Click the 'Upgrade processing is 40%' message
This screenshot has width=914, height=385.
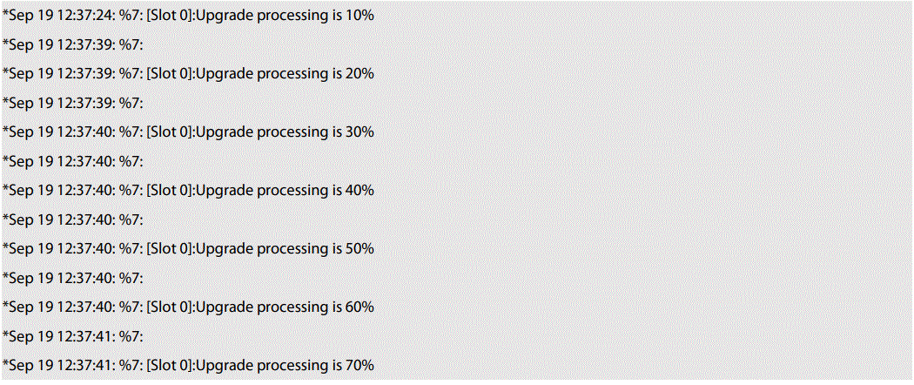point(286,190)
